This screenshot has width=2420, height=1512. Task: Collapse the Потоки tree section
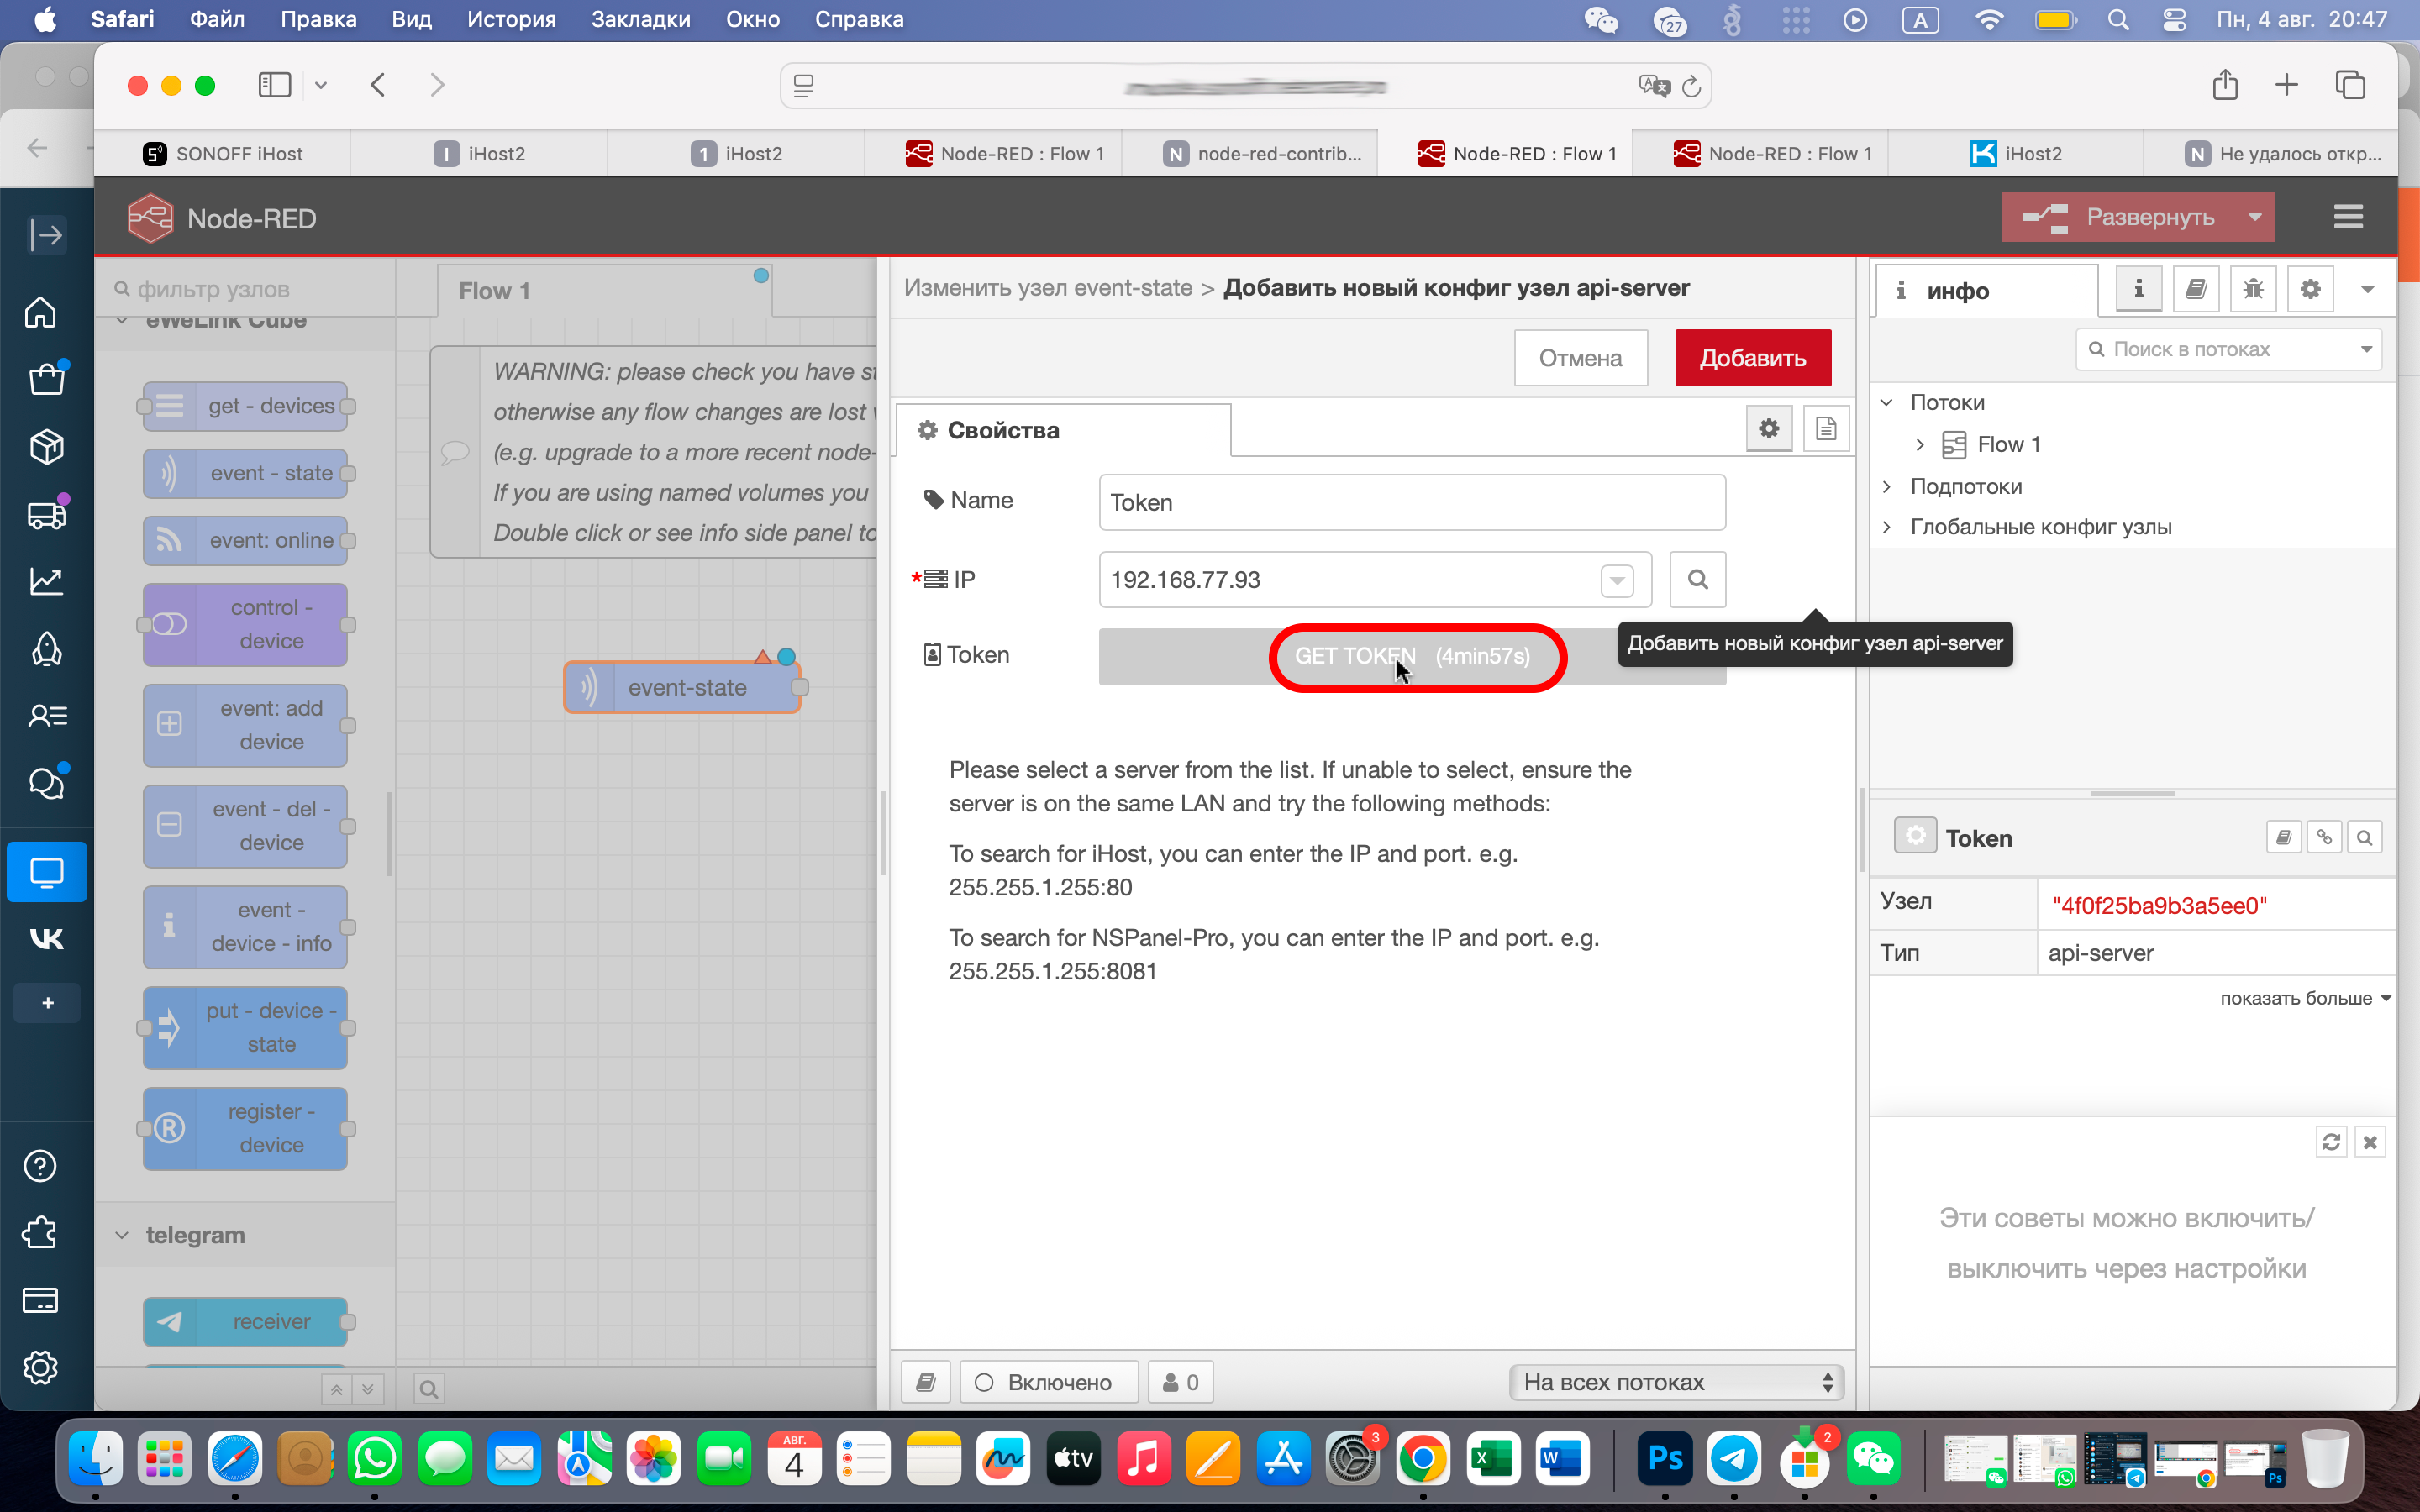pos(1887,402)
